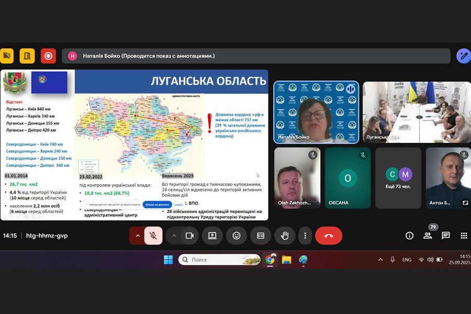Expand video settings arrow next to camera

coord(174,235)
